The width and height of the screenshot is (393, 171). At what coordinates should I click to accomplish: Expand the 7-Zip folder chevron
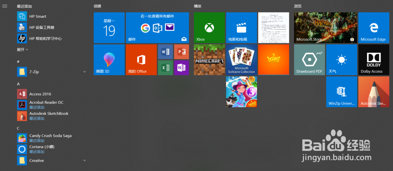(x=84, y=72)
